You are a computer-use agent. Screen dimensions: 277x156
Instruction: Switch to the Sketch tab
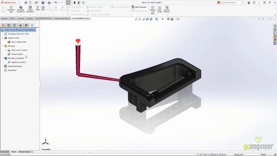tap(13, 18)
